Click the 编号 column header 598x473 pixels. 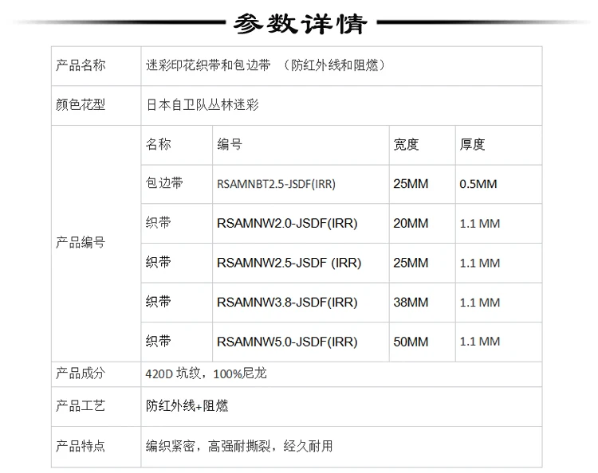coord(230,144)
